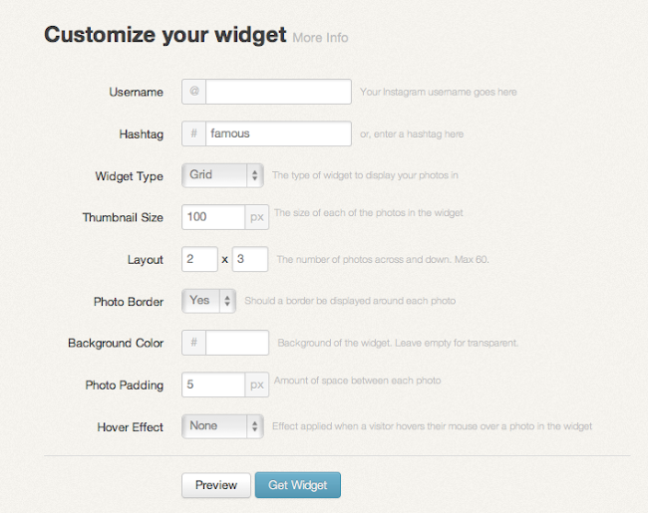Click the px suffix on Photo Padding
The width and height of the screenshot is (648, 513).
coord(257,385)
